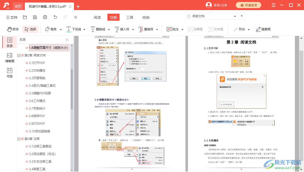Open Insert caret options dropdown arrow
This screenshot has height=172, width=304.
[132, 30]
